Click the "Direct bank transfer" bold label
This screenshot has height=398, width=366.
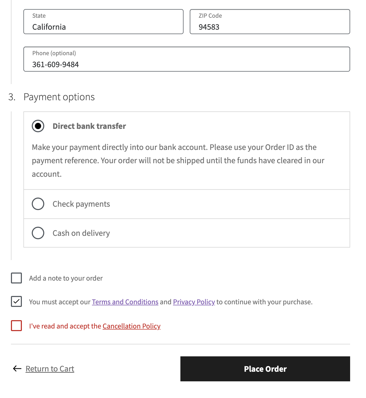[x=89, y=126]
